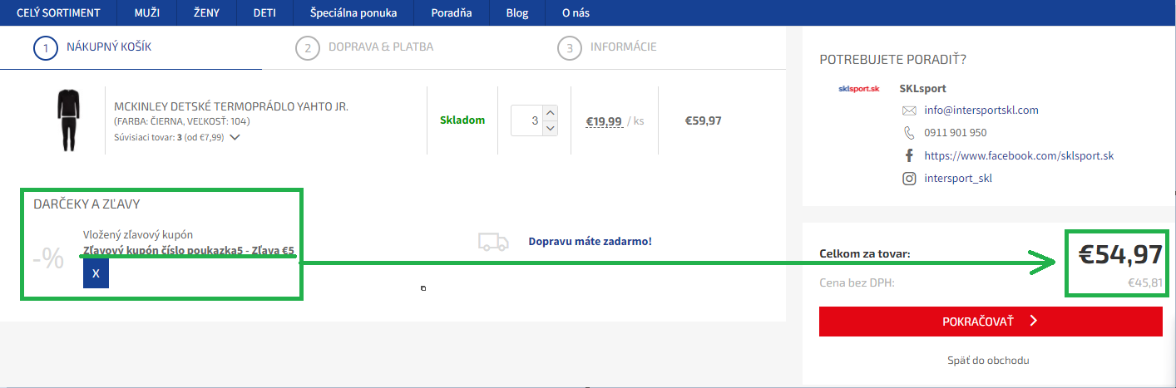Screen dimensions: 1176x388
Task: Call phone number 0911 901 950
Action: [x=956, y=132]
